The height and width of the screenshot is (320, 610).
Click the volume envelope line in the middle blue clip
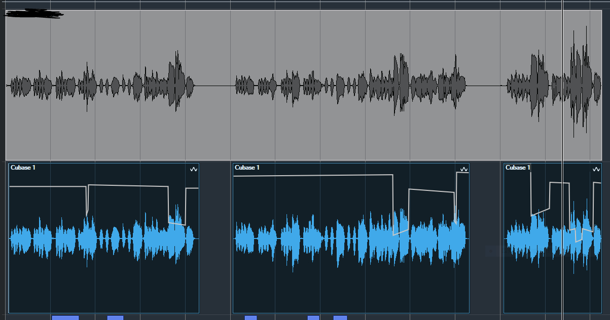click(304, 176)
